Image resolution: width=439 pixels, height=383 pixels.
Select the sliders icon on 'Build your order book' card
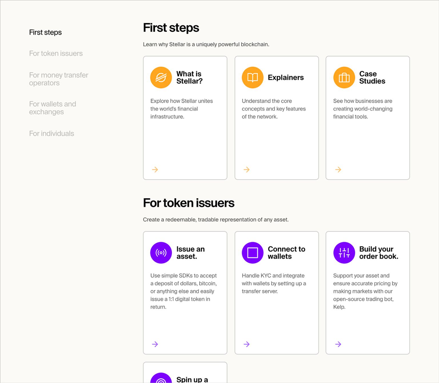pyautogui.click(x=344, y=252)
